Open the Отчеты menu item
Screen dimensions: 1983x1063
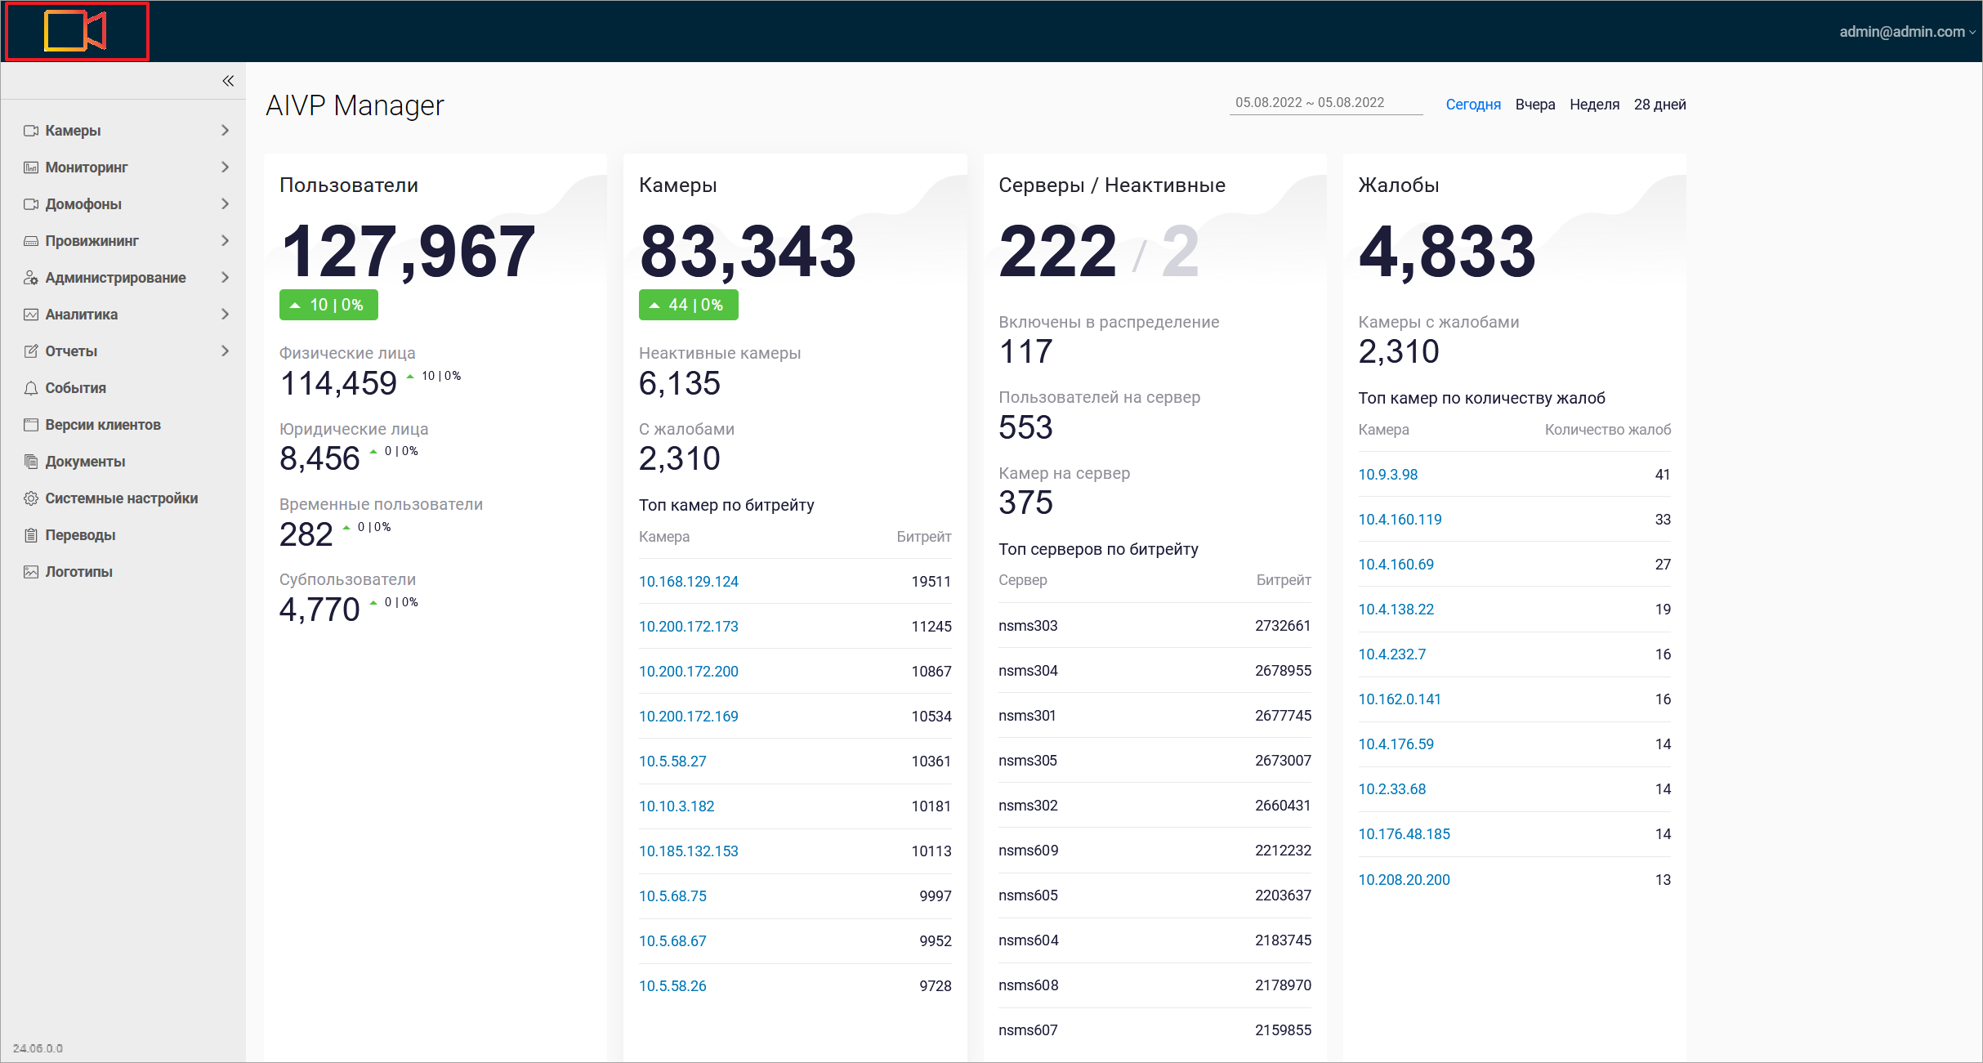(x=71, y=351)
